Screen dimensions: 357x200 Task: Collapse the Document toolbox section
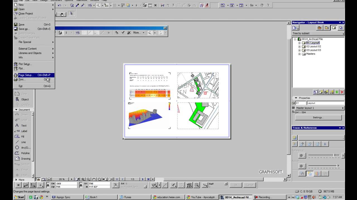pyautogui.click(x=16, y=110)
